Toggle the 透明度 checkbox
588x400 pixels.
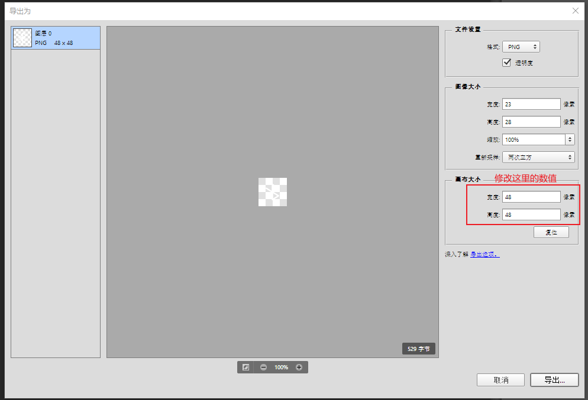tap(506, 63)
